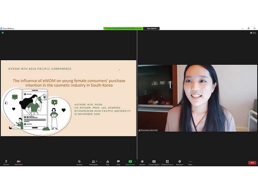Click the divider between slide and video
The image size is (258, 193).
pos(137,96)
